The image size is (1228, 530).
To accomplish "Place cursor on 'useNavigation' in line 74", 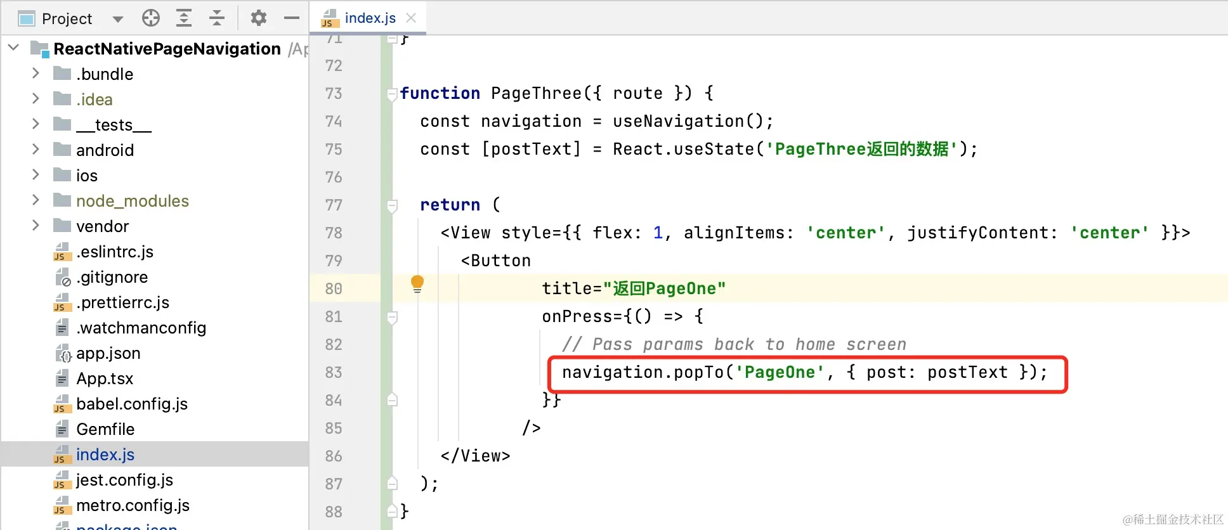I will [679, 121].
